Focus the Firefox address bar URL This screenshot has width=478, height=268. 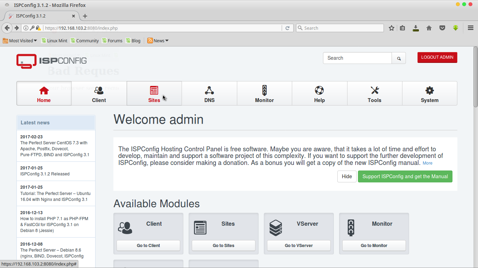163,28
